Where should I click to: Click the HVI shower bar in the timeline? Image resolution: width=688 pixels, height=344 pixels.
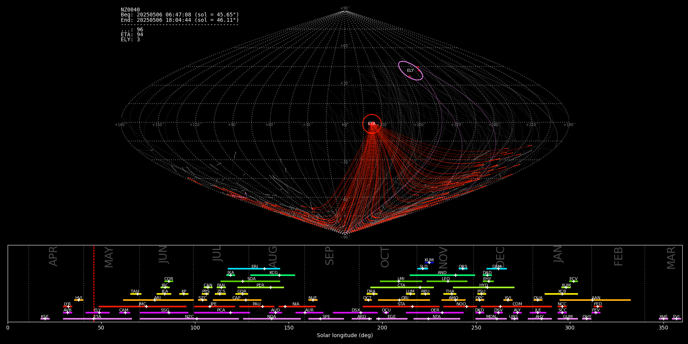tap(79, 300)
